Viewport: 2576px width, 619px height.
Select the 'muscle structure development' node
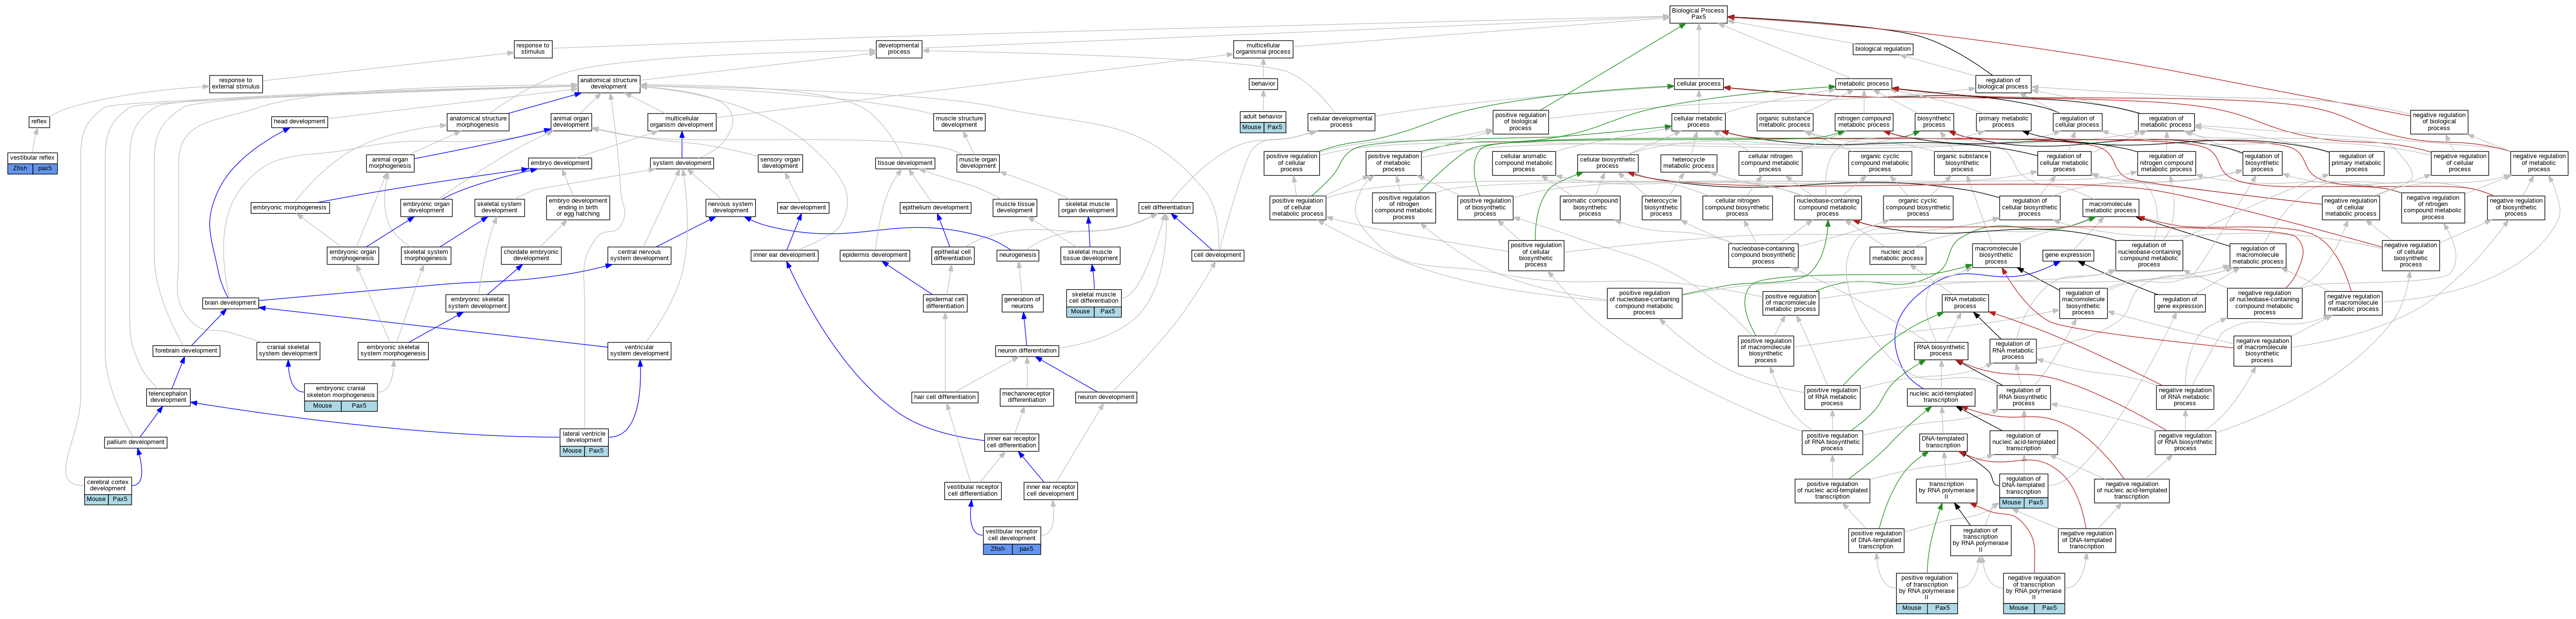959,121
